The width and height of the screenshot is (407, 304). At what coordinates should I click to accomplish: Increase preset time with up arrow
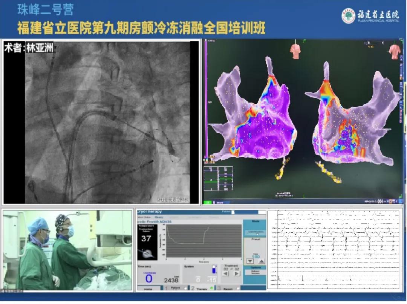point(261,261)
